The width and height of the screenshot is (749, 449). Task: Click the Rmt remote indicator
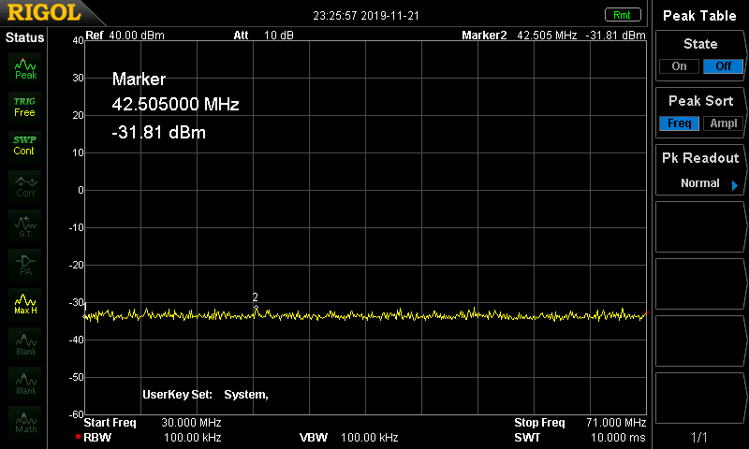tap(622, 14)
